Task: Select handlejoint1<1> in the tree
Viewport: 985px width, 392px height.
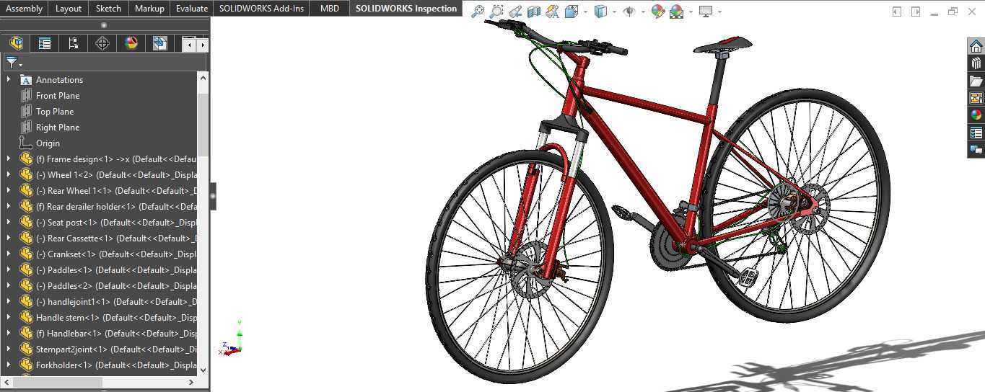Action: 108,301
